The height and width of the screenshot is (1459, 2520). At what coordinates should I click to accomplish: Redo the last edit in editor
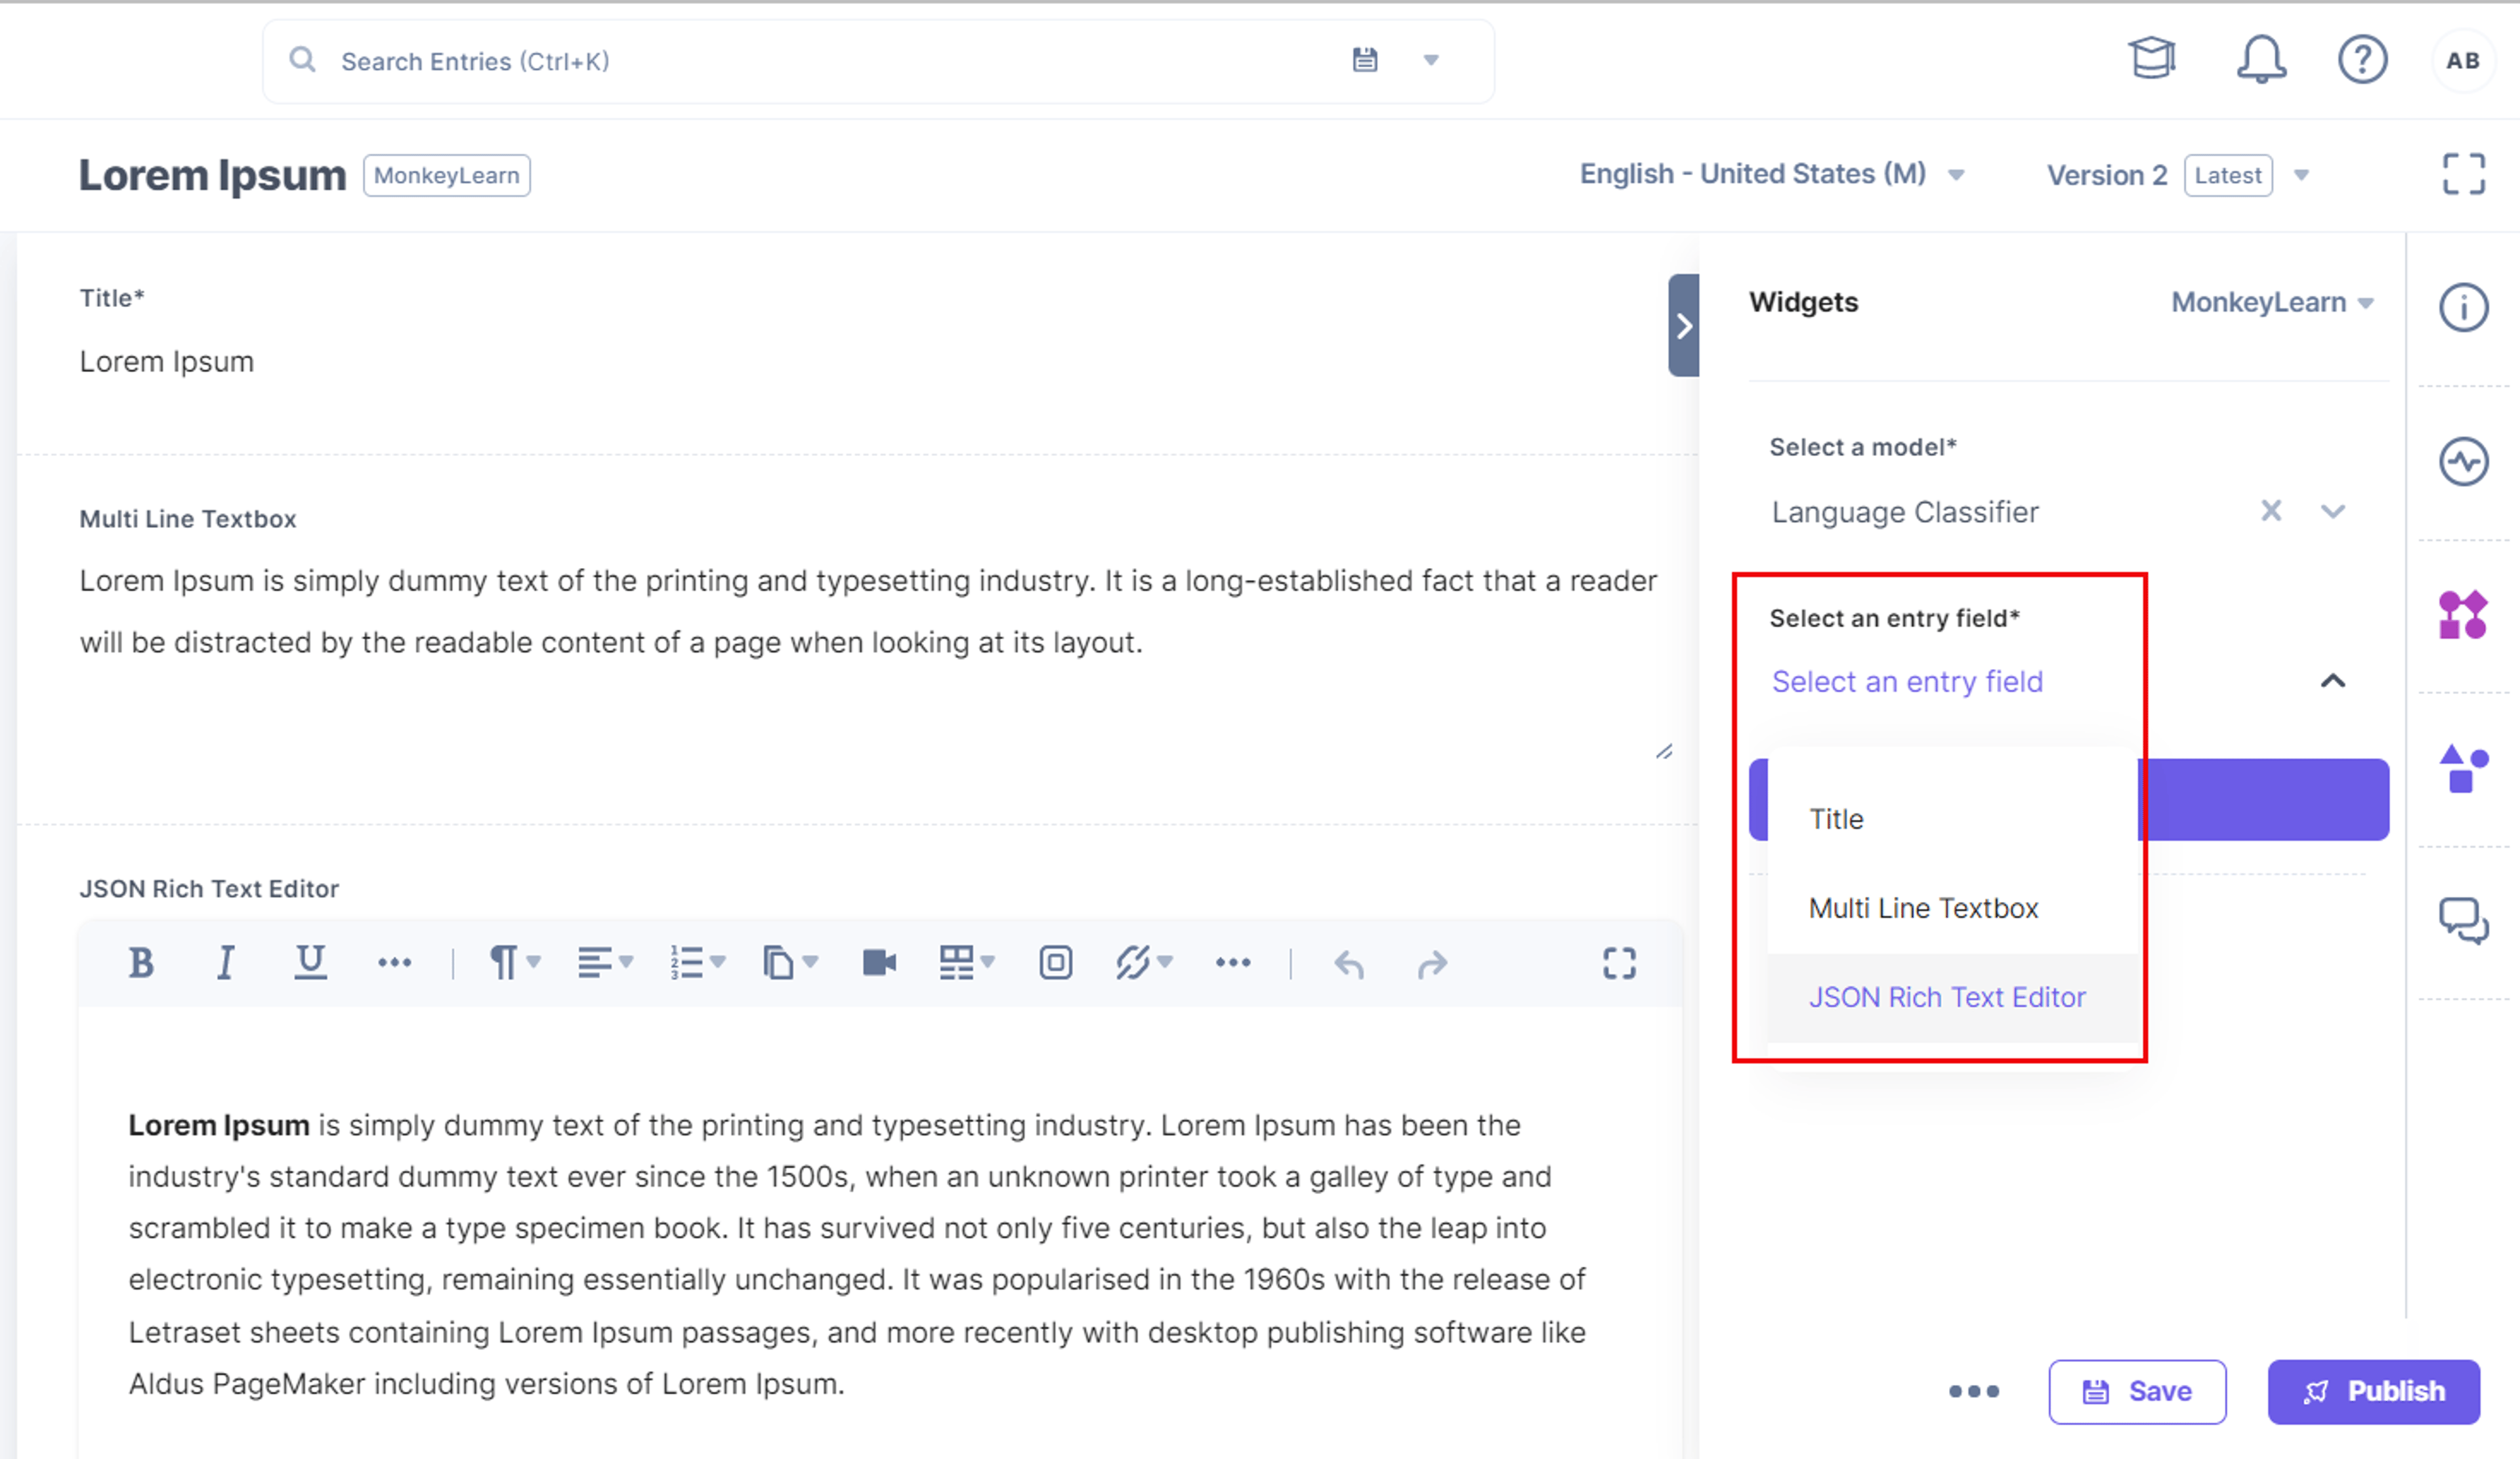(1432, 964)
